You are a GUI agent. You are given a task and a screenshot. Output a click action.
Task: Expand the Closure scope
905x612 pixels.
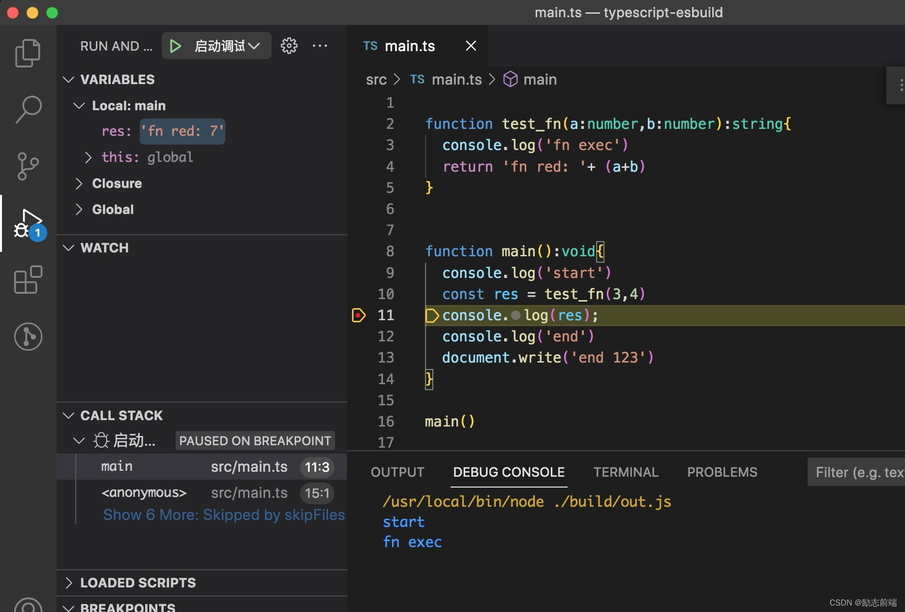tap(79, 184)
